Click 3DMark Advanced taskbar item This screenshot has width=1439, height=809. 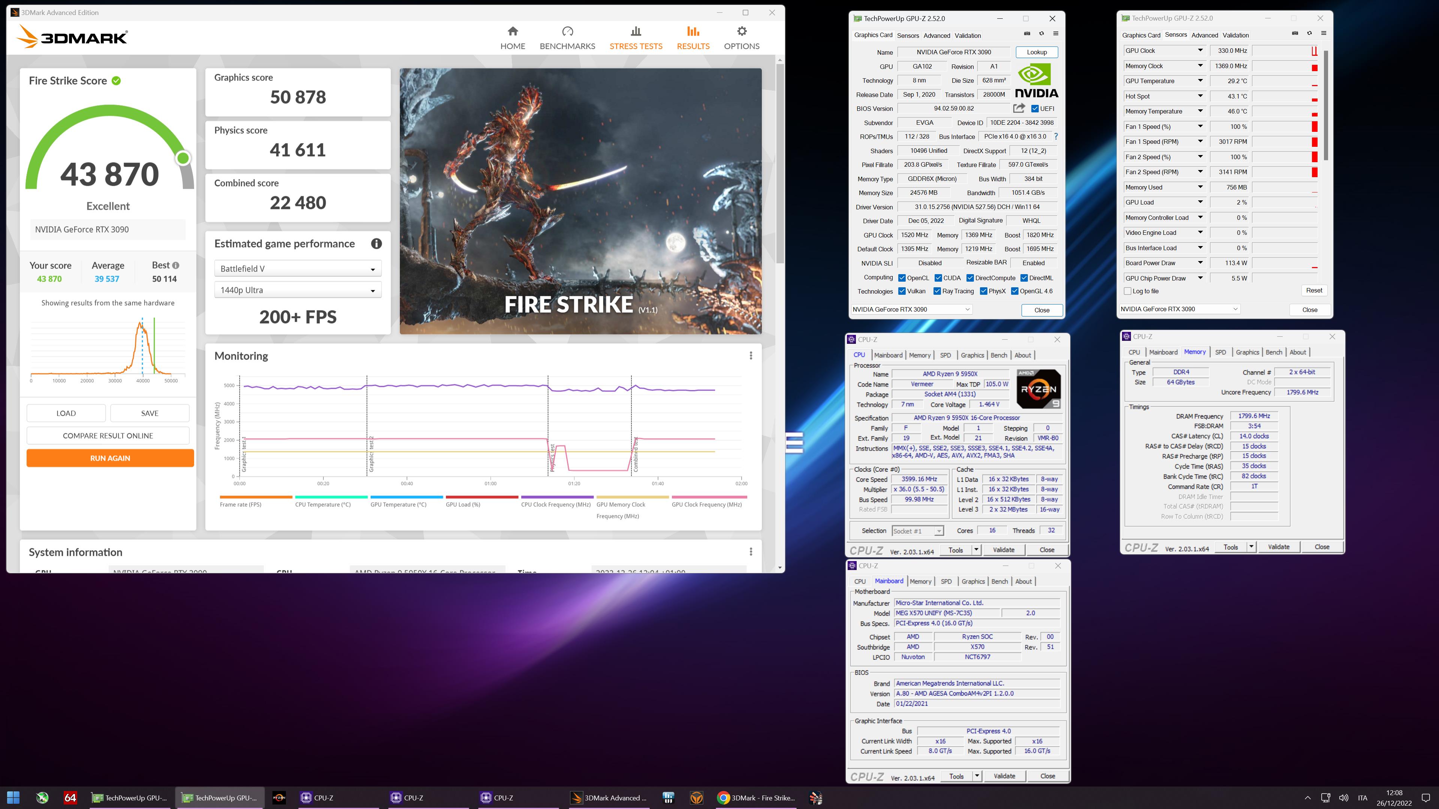[x=609, y=797]
